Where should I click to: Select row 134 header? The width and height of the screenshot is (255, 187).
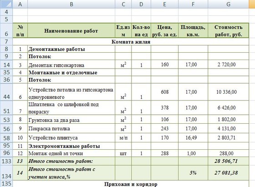coord(6,173)
